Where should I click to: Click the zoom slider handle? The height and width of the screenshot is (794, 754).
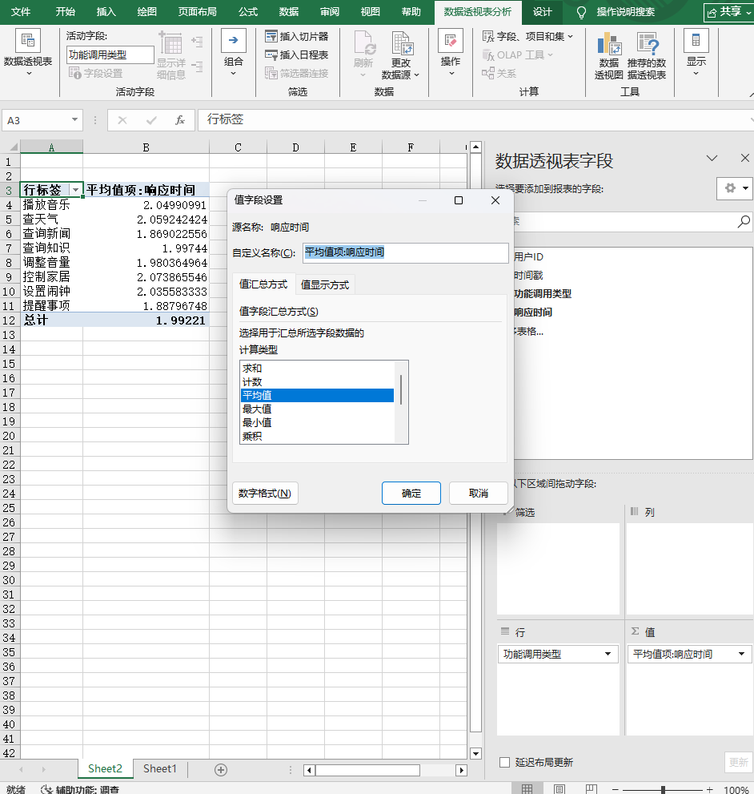663,789
